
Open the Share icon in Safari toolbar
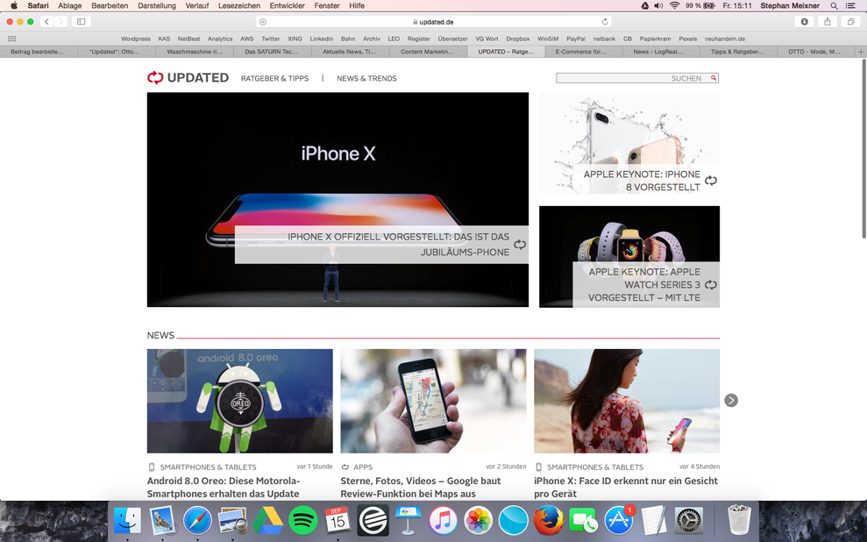[x=828, y=22]
